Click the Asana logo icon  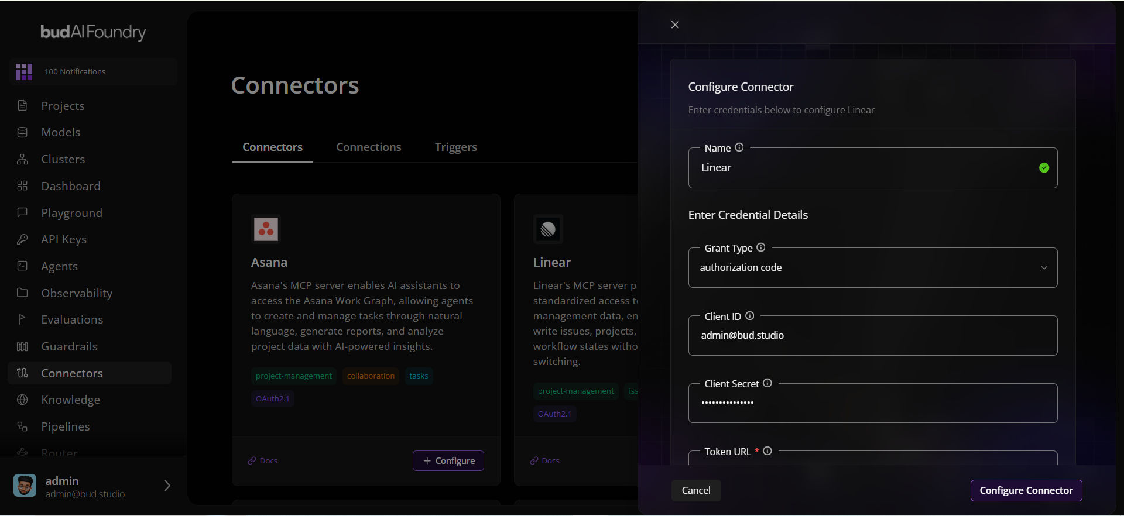(x=266, y=229)
